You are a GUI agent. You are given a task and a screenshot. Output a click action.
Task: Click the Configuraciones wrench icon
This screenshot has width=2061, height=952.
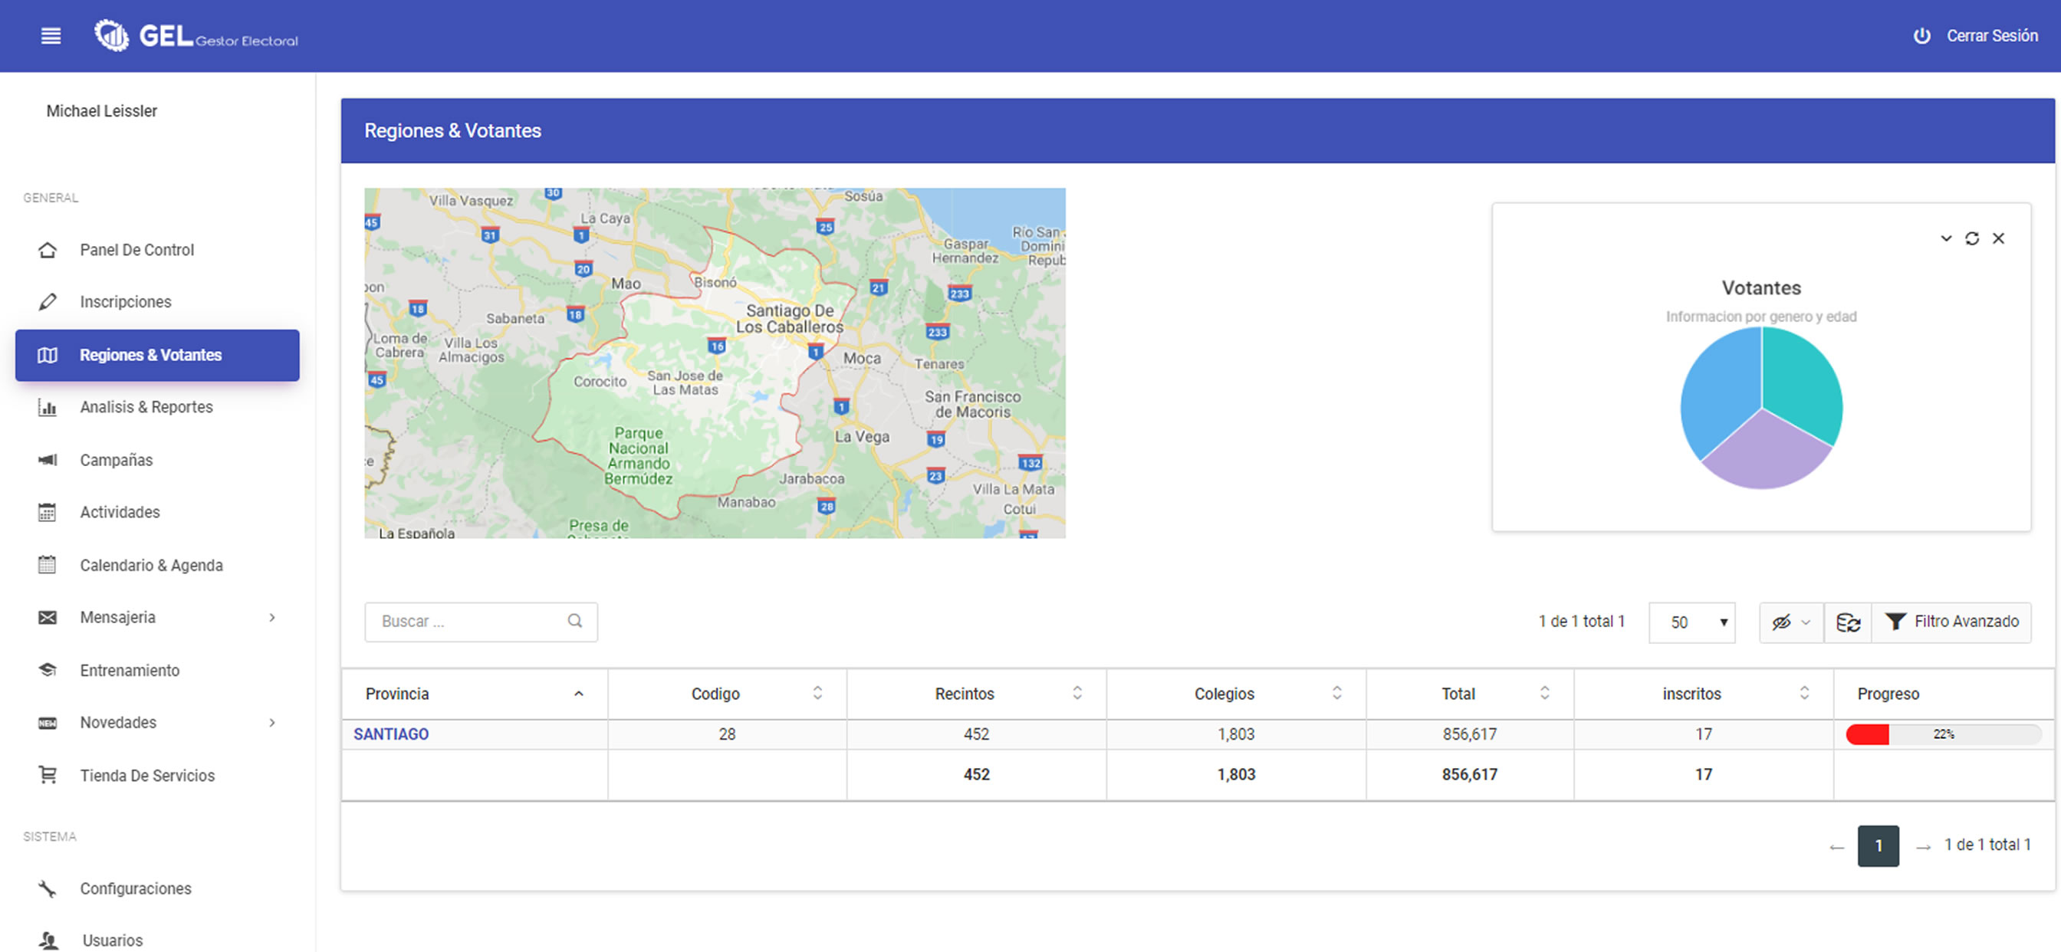[48, 889]
